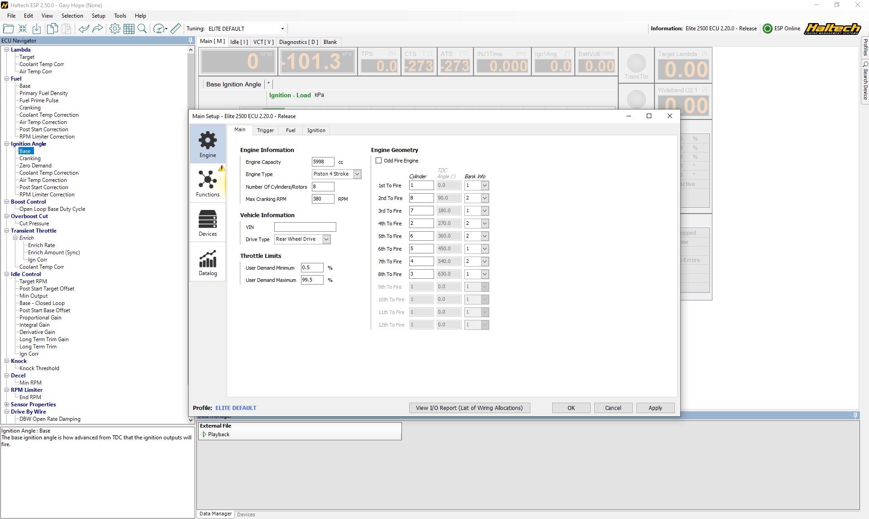Click the RPM gauge display
Viewport: 869px width, 519px height.
point(238,62)
